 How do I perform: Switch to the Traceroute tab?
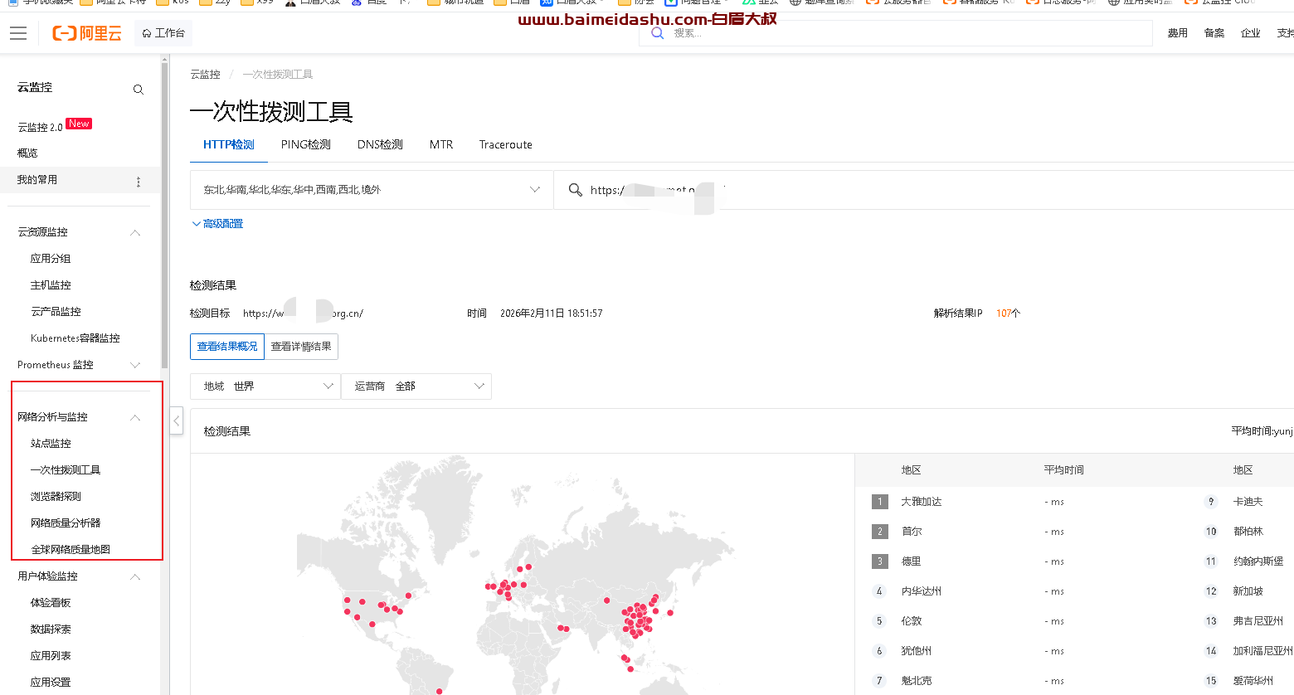coord(505,144)
